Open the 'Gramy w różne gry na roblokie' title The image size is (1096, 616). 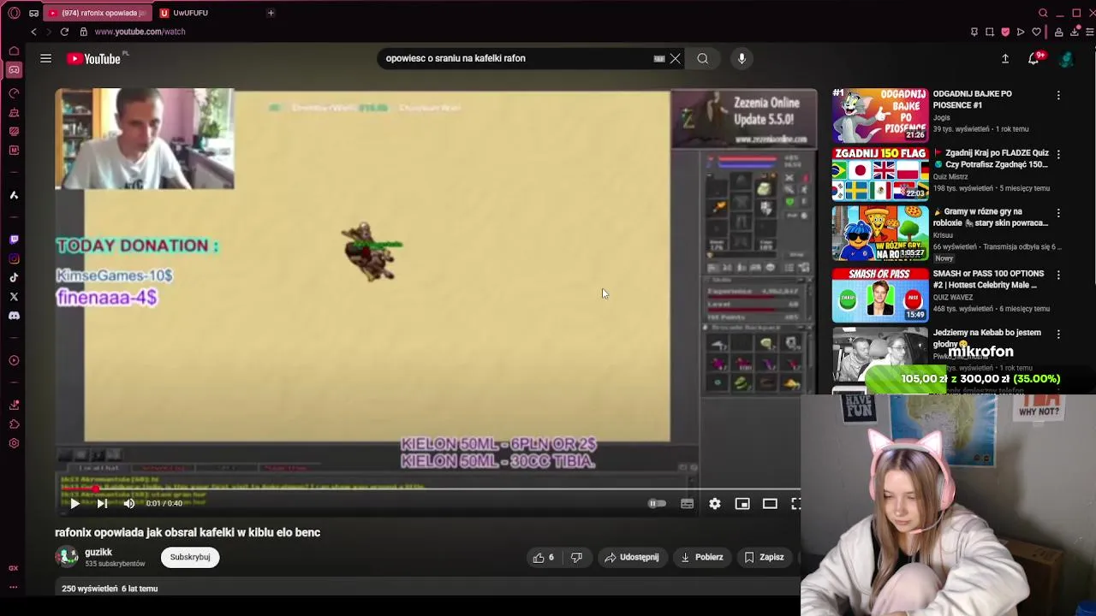[991, 217]
